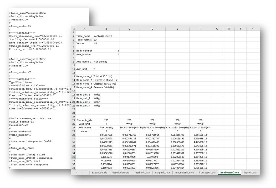Click cell with value 0,000747762

[129, 135]
